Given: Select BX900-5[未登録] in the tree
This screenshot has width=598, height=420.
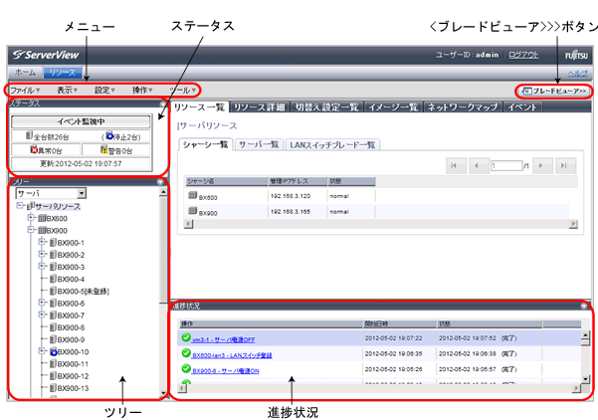Looking at the screenshot, I should (84, 292).
